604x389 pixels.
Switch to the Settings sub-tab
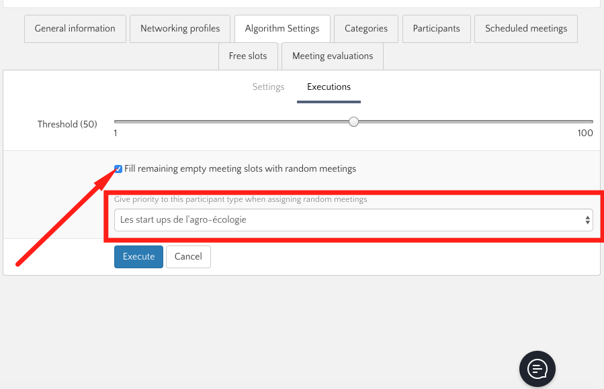pos(268,87)
